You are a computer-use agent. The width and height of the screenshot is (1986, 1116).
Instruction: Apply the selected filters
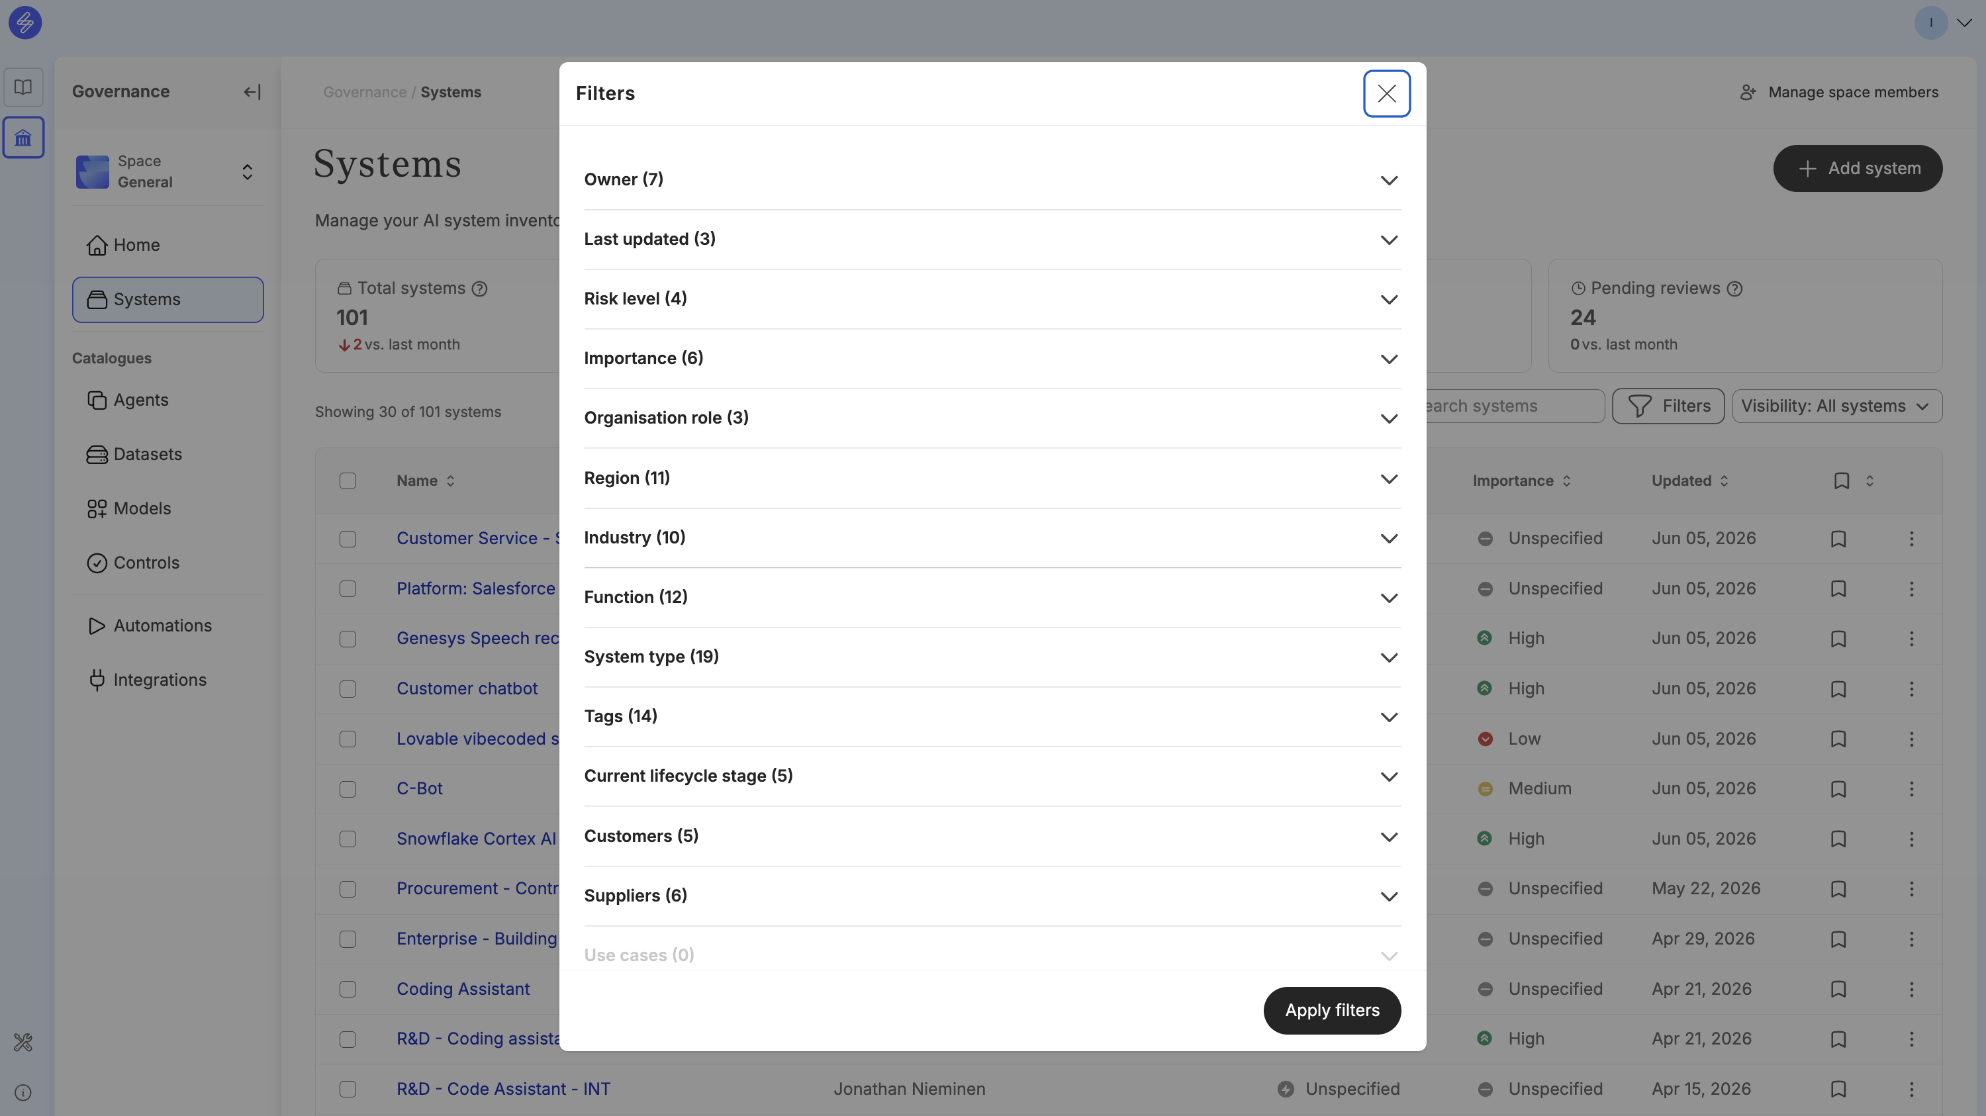click(1331, 1010)
